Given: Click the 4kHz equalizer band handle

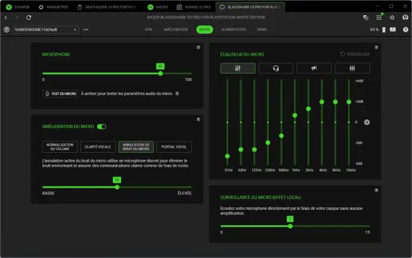Looking at the screenshot, I should click(322, 102).
